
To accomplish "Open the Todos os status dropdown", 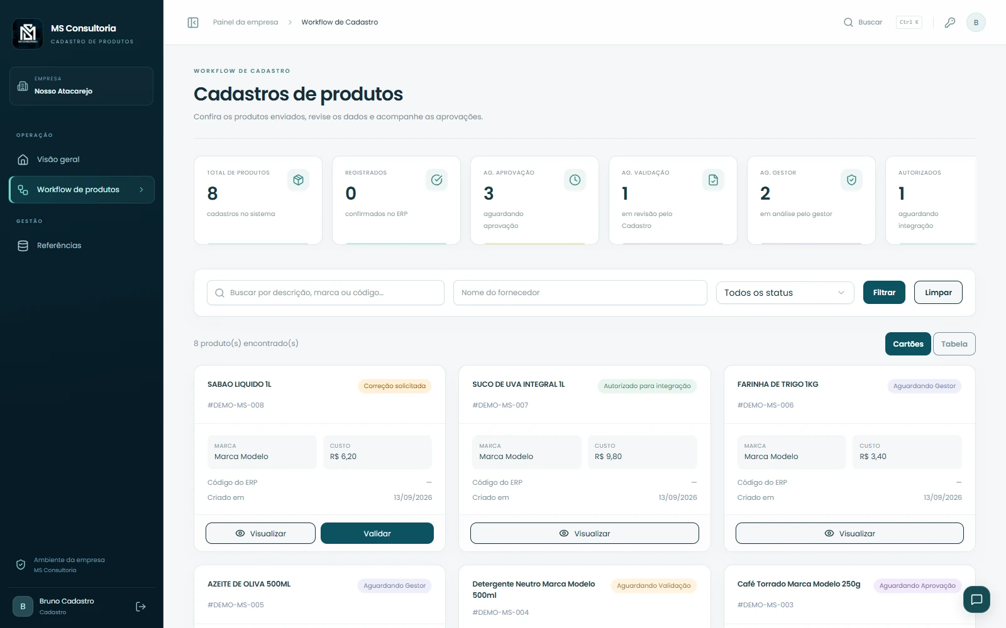I will click(785, 293).
